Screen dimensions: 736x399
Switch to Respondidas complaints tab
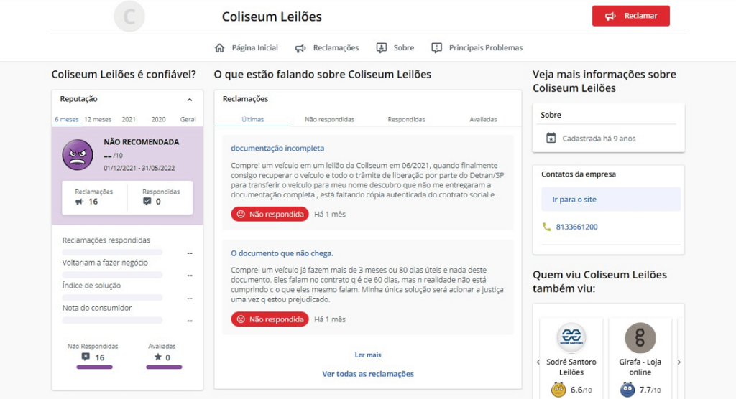407,120
